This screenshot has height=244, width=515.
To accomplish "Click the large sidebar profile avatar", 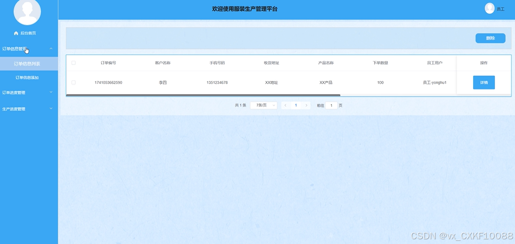I will pos(27,12).
